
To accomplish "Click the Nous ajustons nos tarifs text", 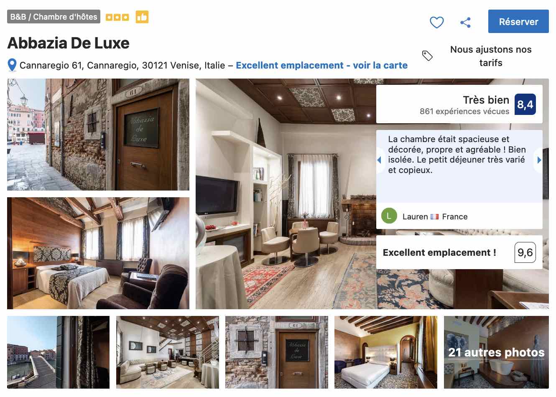I will click(491, 56).
